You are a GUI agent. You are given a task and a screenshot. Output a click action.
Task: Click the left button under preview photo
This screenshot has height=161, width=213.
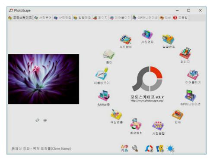click(x=38, y=120)
